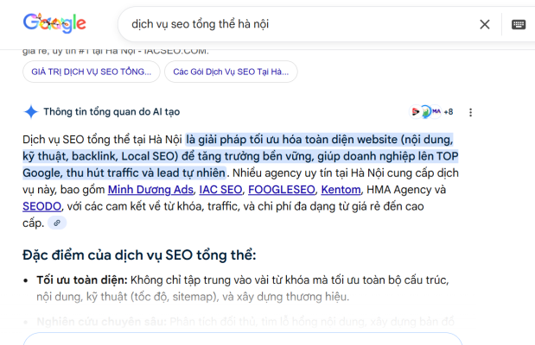
Task: Click the AI overview sparkle icon
Action: [x=30, y=111]
